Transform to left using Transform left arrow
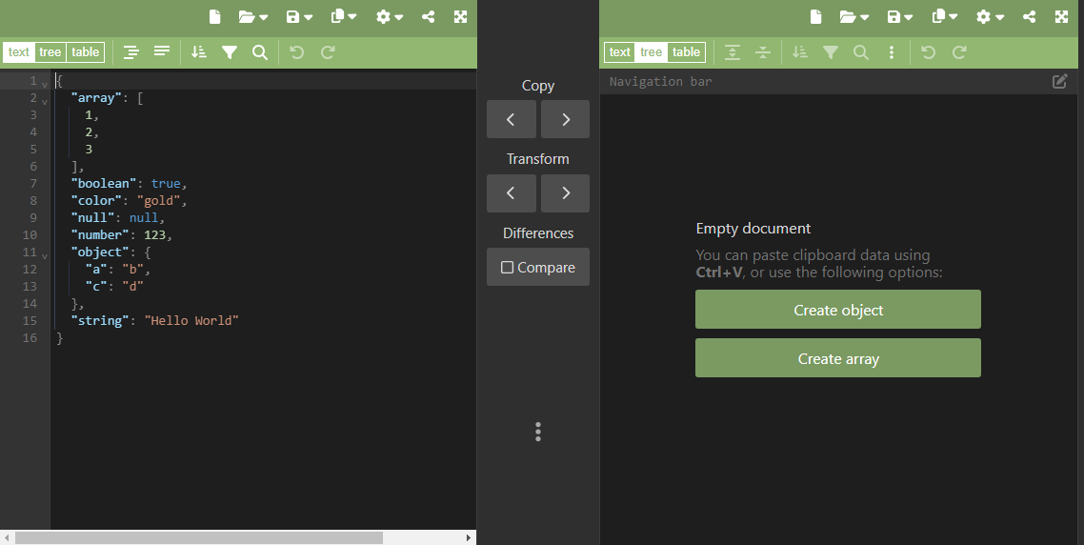The width and height of the screenshot is (1084, 545). click(x=511, y=193)
